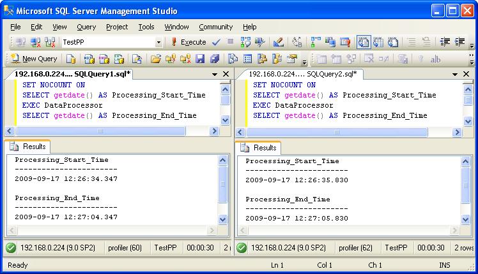Open the Window menu
This screenshot has height=274, width=478.
point(176,27)
